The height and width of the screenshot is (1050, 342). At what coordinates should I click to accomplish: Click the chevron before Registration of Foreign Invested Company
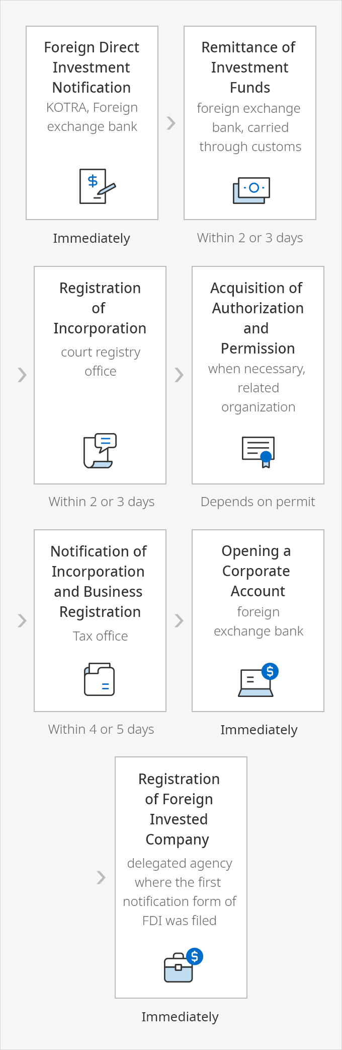101,877
